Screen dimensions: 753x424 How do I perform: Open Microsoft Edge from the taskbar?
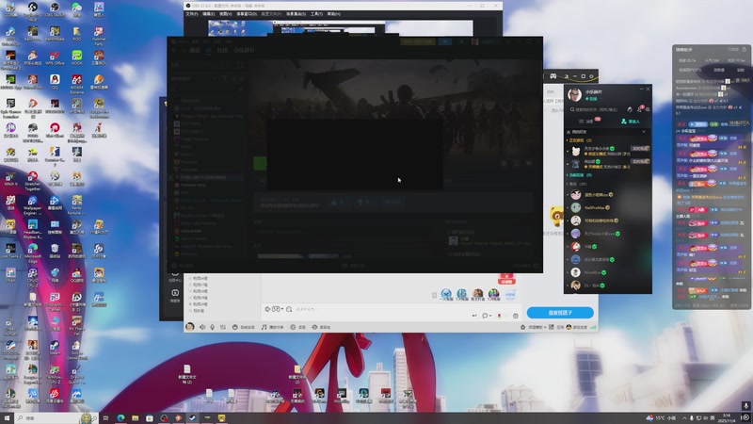pos(120,418)
